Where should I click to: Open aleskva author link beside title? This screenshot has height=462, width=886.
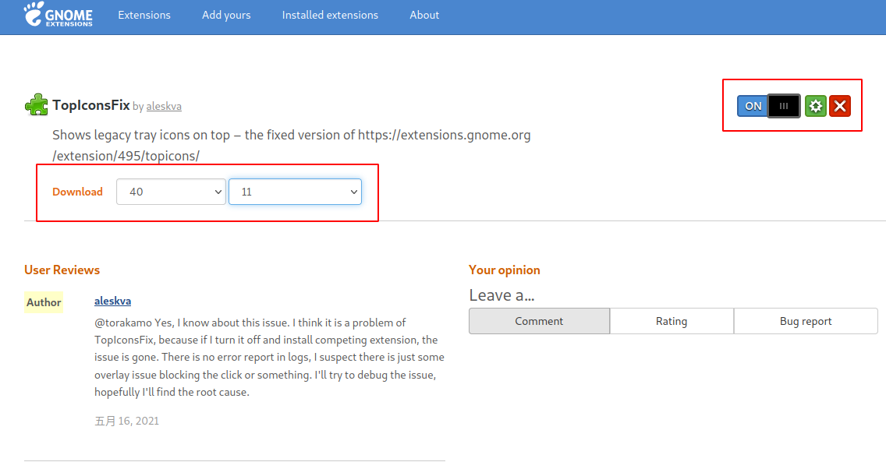click(x=164, y=106)
